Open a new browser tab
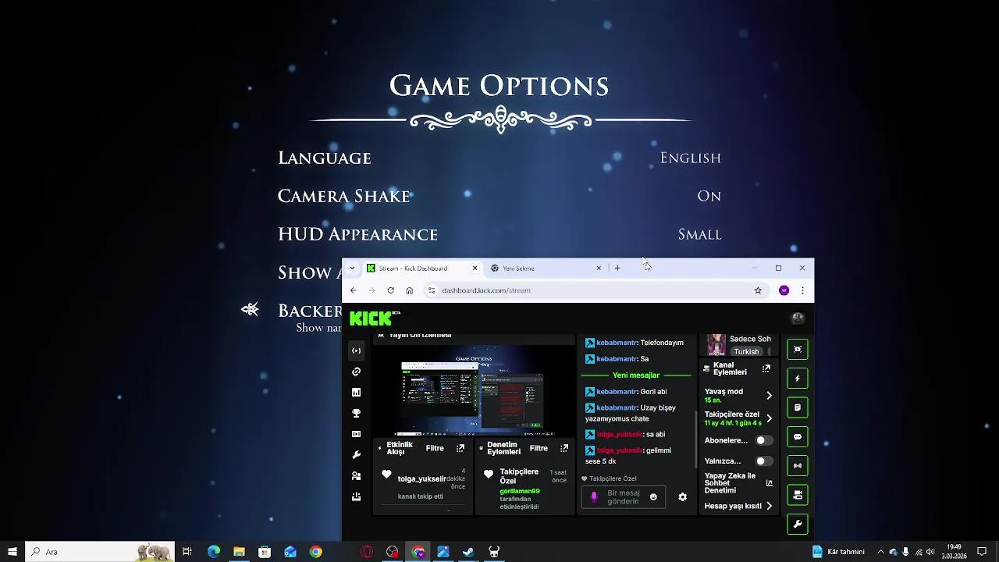The width and height of the screenshot is (999, 562). (x=617, y=268)
